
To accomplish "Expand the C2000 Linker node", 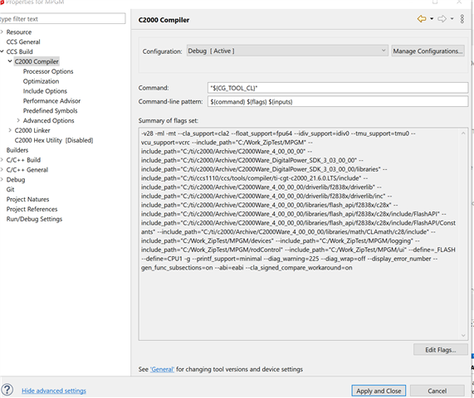I will (x=10, y=130).
